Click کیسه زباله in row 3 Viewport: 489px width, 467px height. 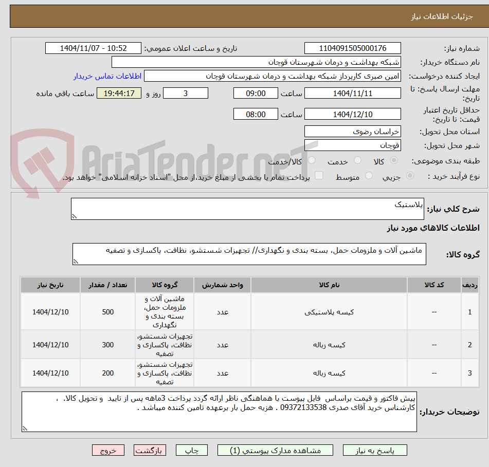pos(329,373)
